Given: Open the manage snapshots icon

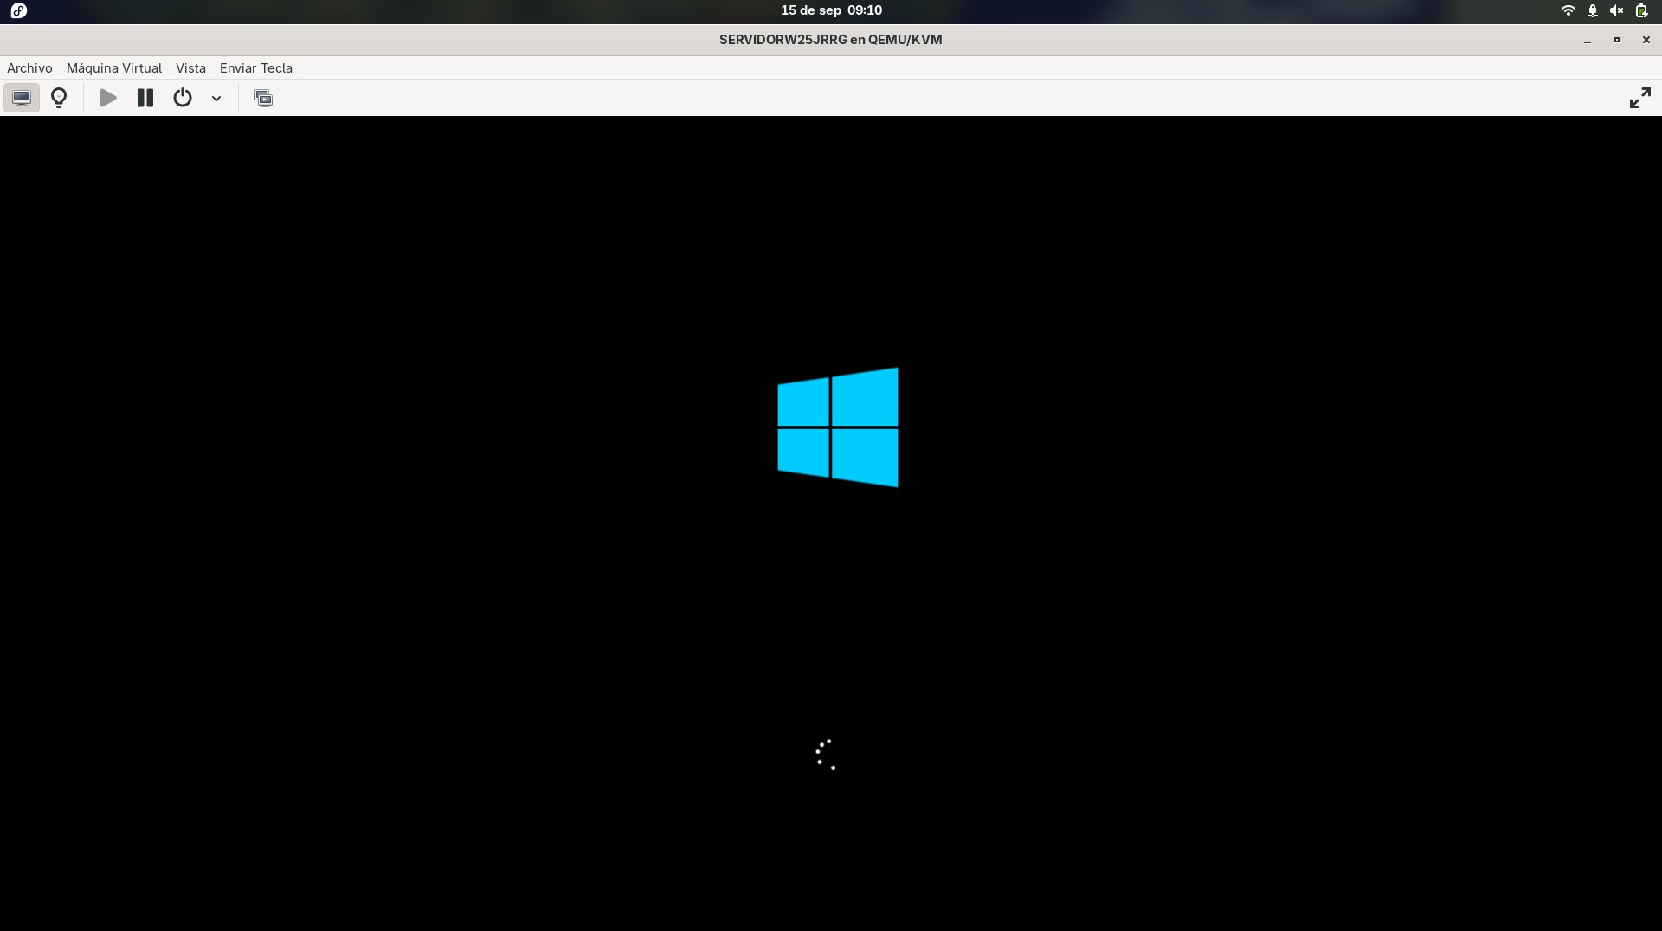Looking at the screenshot, I should tap(263, 98).
